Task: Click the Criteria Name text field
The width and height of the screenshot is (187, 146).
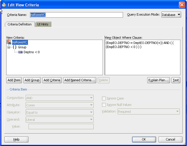Action: [76, 15]
